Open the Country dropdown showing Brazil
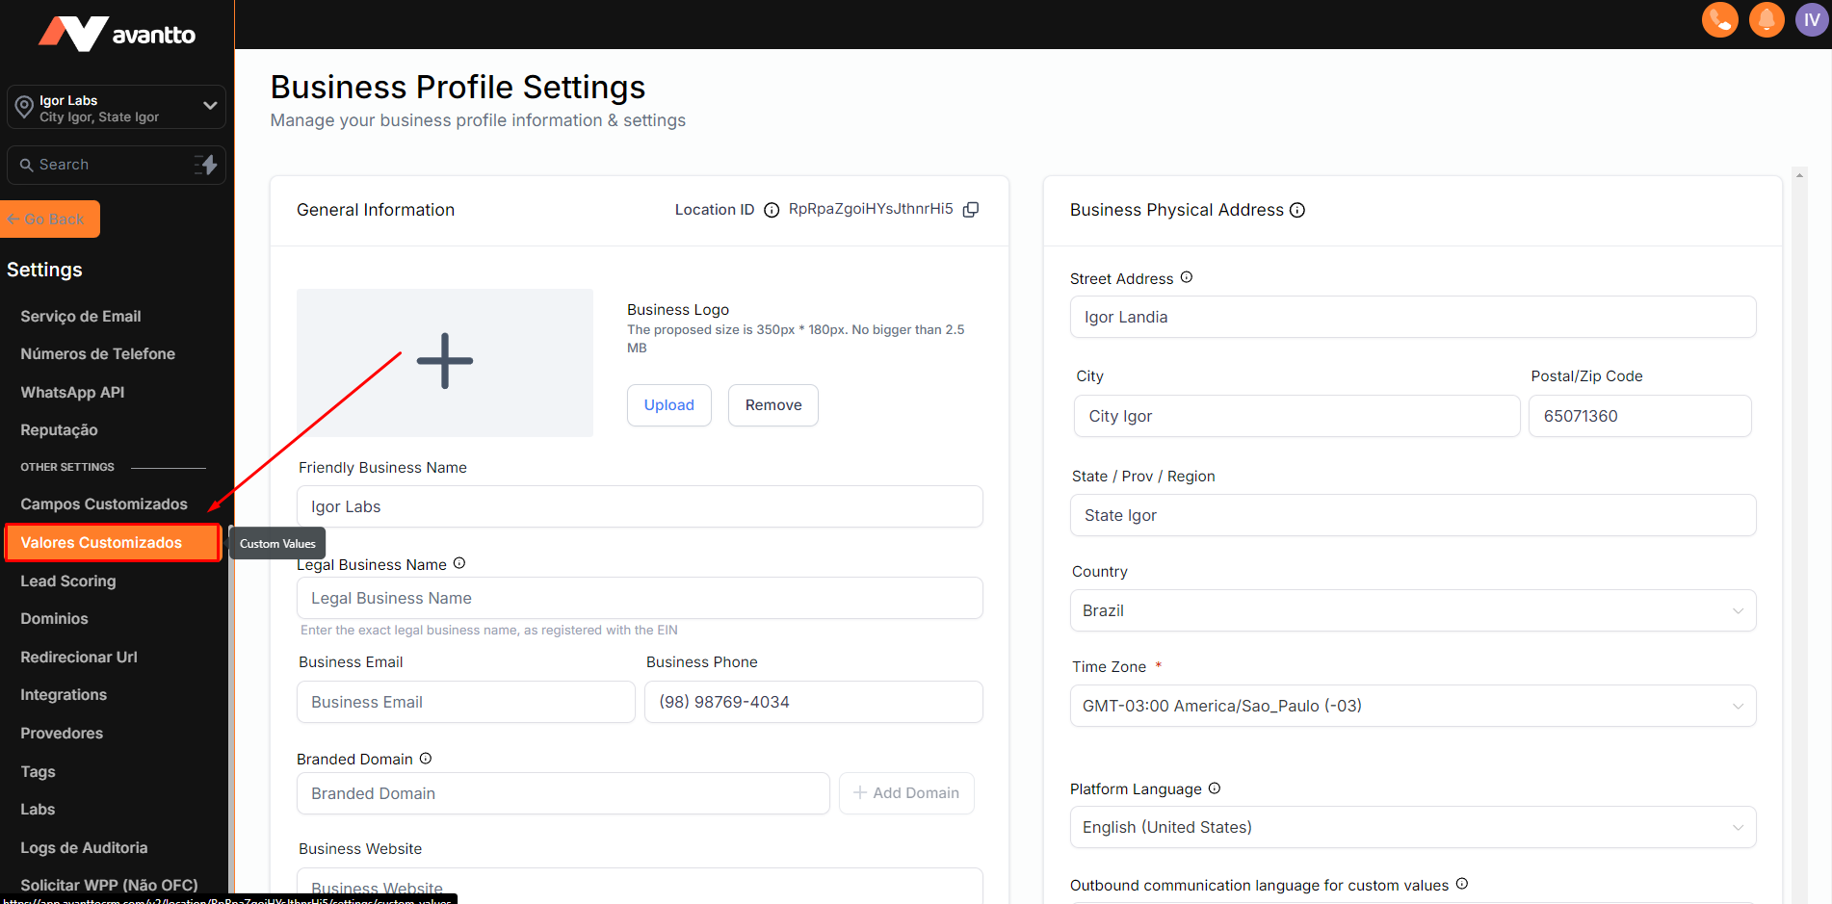The image size is (1832, 904). (1412, 610)
